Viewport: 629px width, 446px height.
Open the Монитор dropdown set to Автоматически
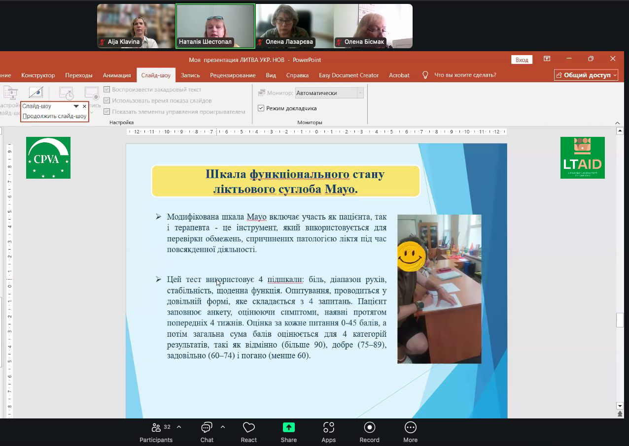(329, 93)
